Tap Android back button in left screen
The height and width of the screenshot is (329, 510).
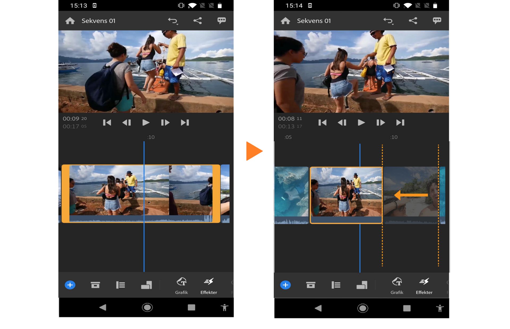103,307
